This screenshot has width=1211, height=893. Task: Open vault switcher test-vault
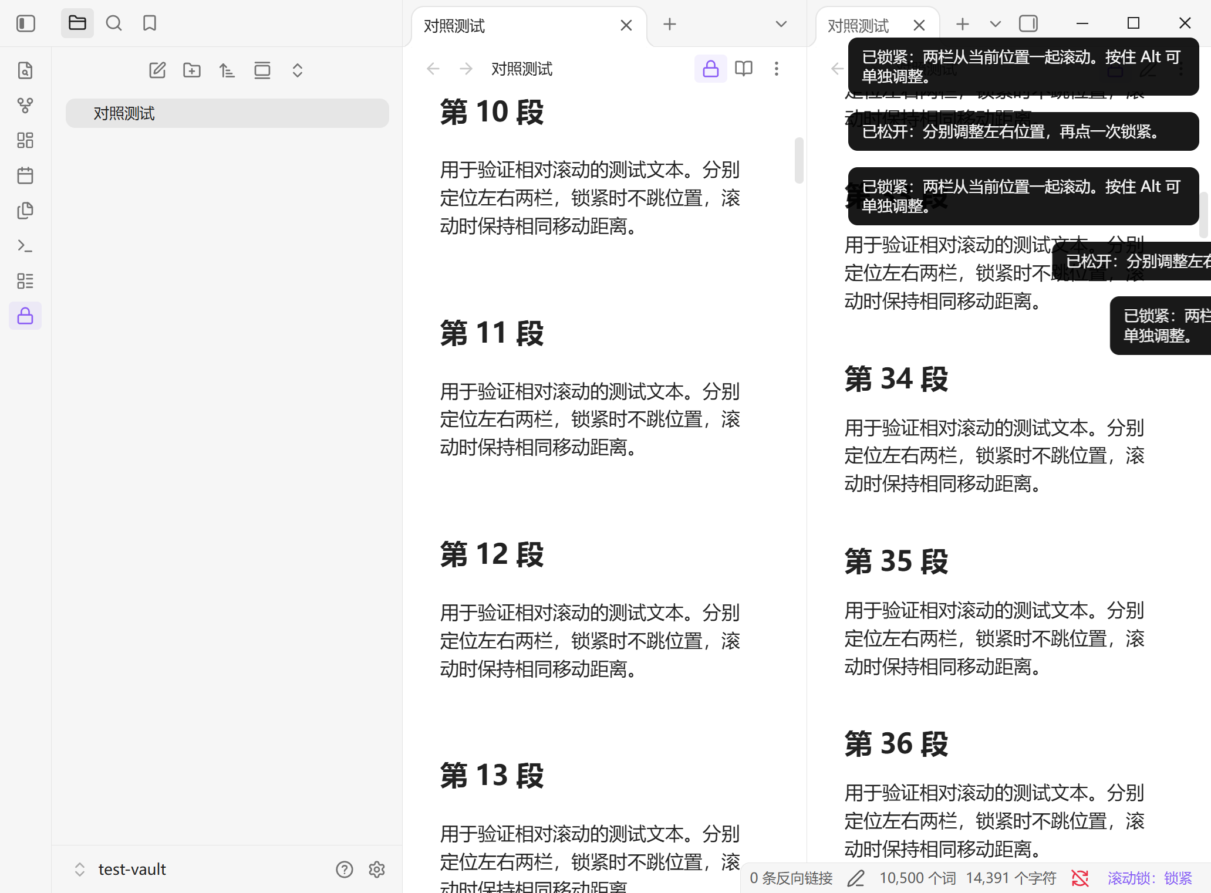coord(120,870)
